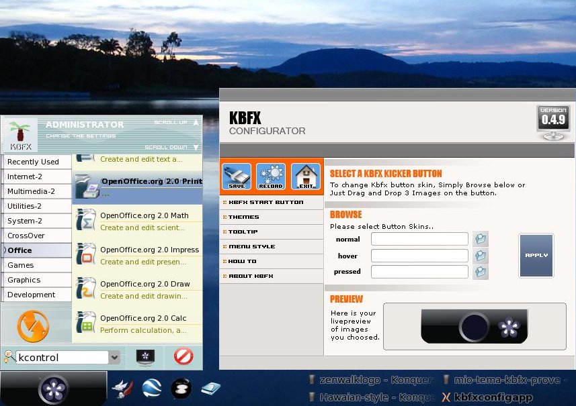Click the KBFX flower start button on panel
This screenshot has width=576, height=406.
tap(54, 389)
